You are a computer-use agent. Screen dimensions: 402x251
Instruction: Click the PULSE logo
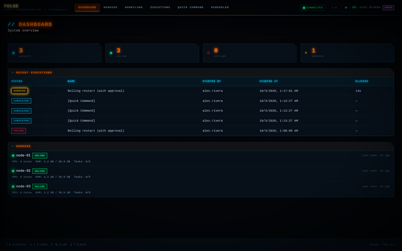pyautogui.click(x=11, y=6)
